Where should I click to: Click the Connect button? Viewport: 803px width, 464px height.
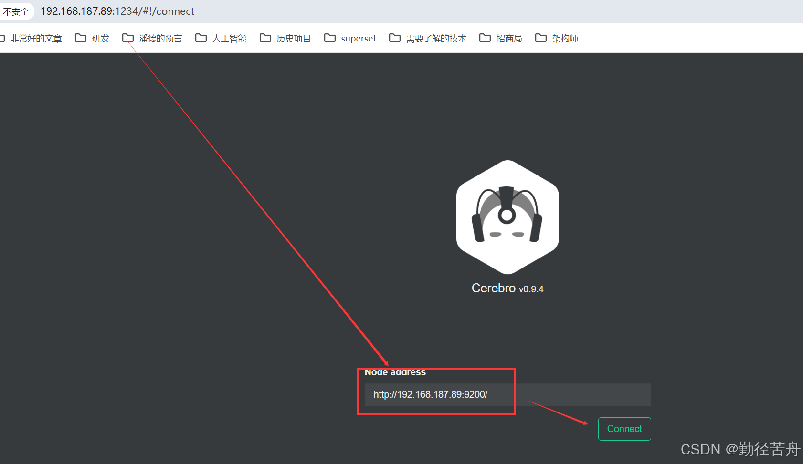click(x=624, y=429)
